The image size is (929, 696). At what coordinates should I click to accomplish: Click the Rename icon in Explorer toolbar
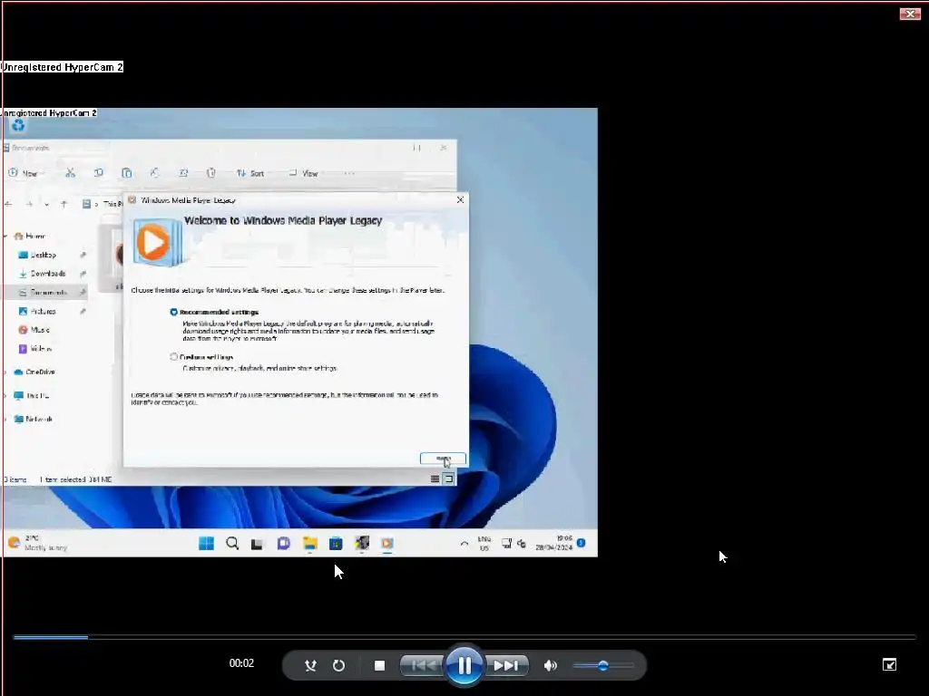coord(154,173)
